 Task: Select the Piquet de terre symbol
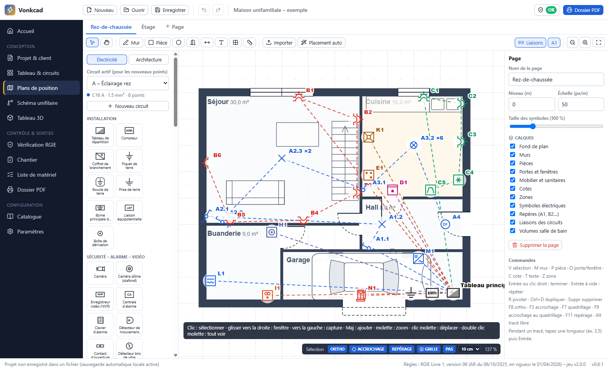click(x=129, y=161)
